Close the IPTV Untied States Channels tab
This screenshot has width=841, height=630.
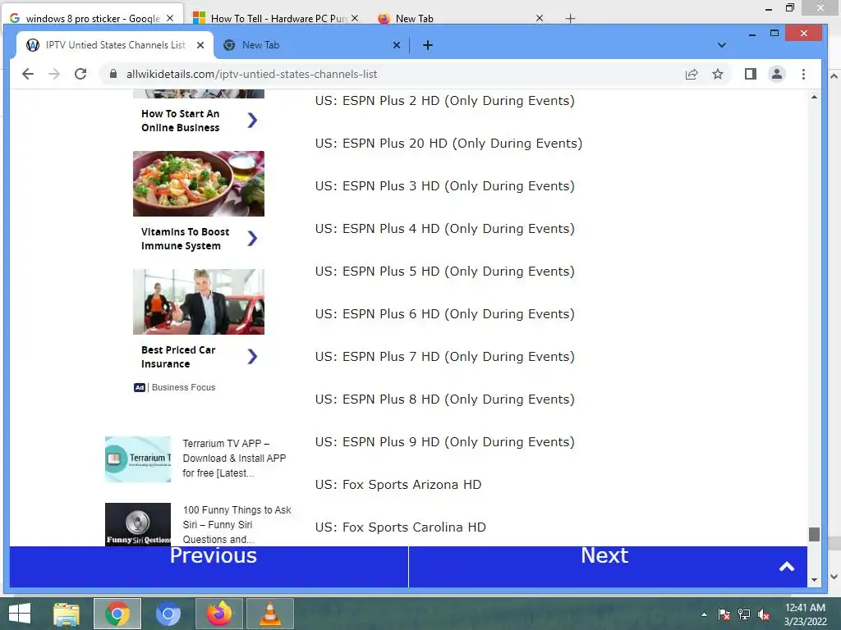coord(200,45)
